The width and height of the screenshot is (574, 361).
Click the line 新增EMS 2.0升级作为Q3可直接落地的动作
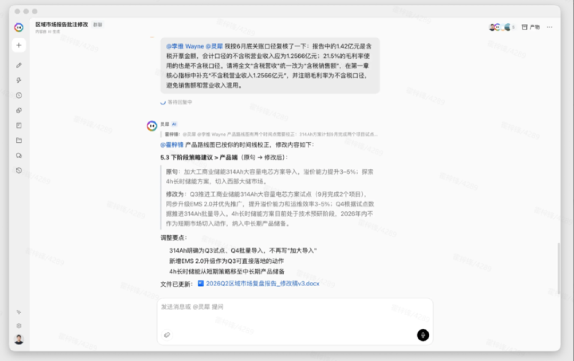coord(226,261)
